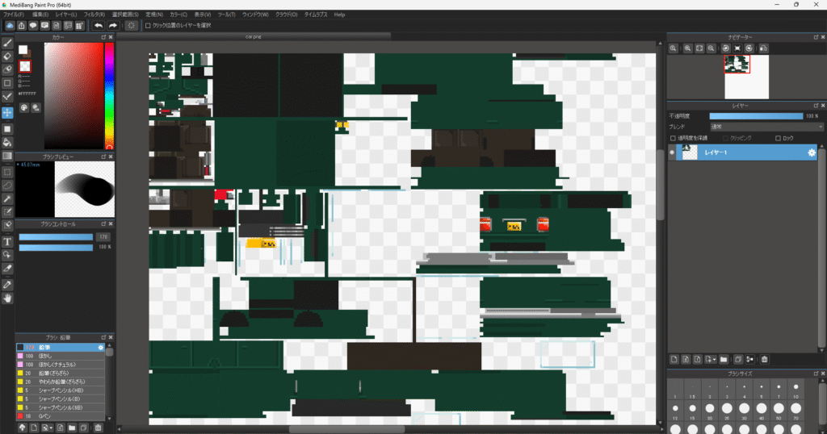
Task: Click the Undo arrow in top toolbar
Action: pos(99,26)
